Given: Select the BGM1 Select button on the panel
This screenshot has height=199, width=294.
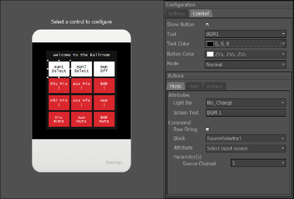Looking at the screenshot, I should click(x=59, y=69).
